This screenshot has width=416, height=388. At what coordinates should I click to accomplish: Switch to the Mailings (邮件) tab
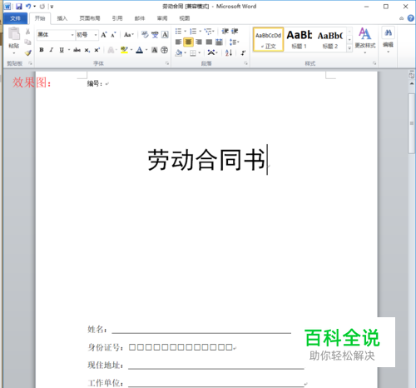coord(140,18)
